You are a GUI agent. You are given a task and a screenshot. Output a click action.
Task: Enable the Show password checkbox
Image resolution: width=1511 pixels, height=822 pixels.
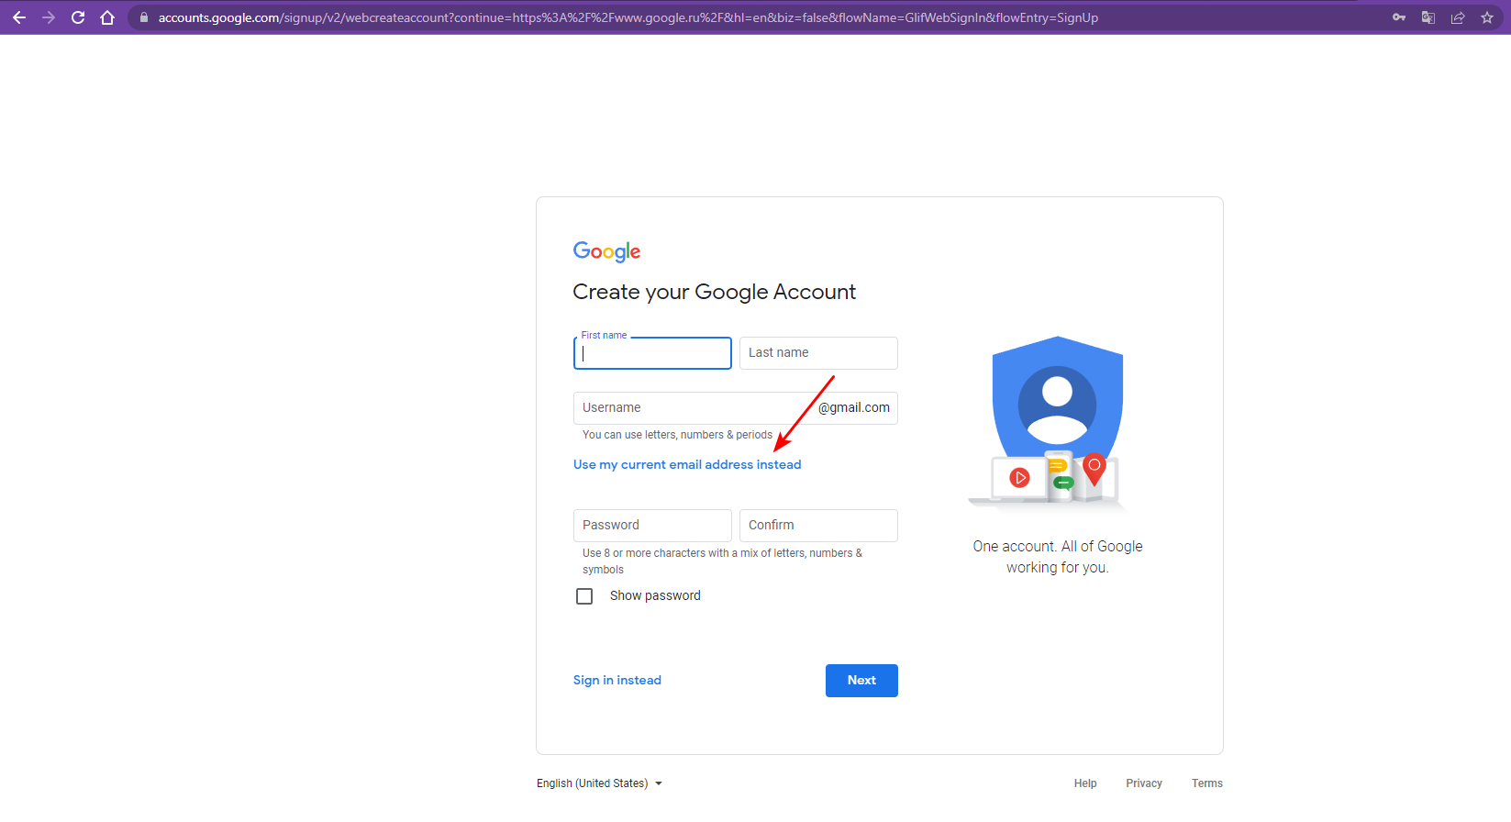pyautogui.click(x=584, y=596)
